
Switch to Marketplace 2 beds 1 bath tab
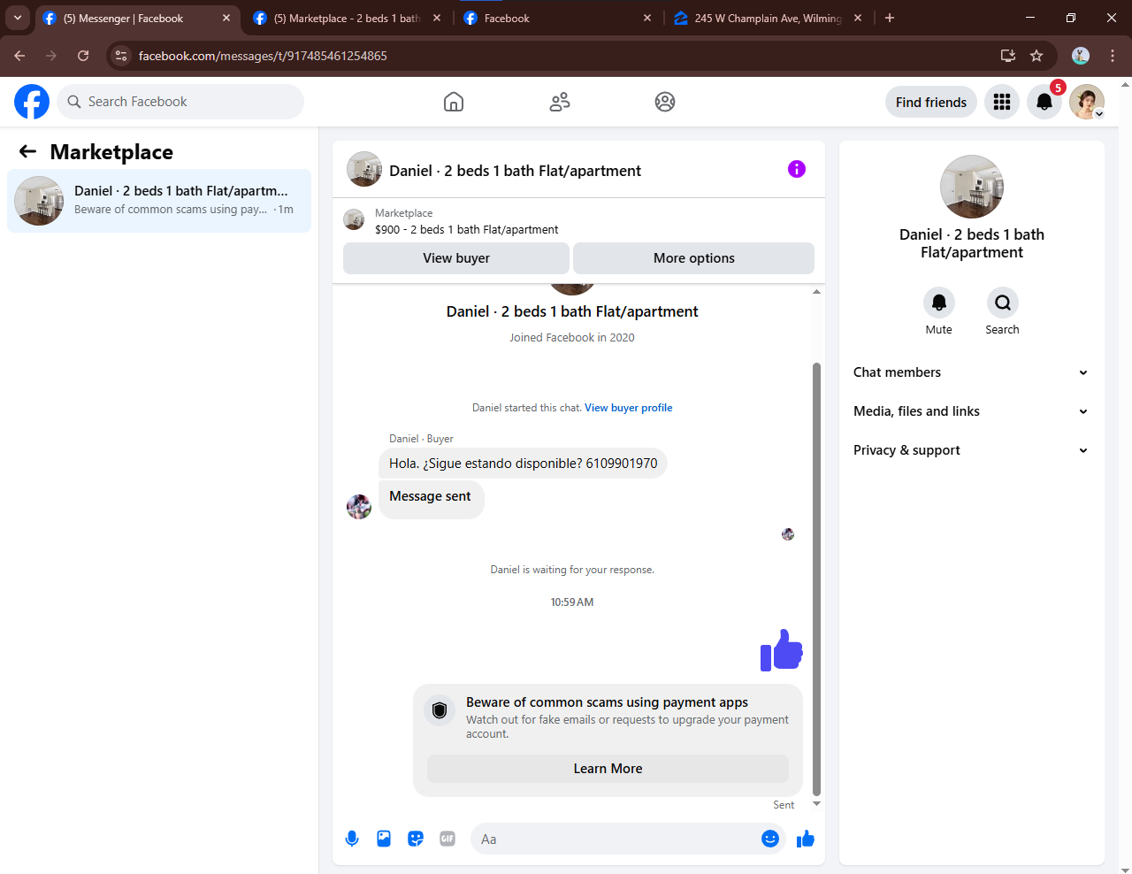pyautogui.click(x=347, y=18)
